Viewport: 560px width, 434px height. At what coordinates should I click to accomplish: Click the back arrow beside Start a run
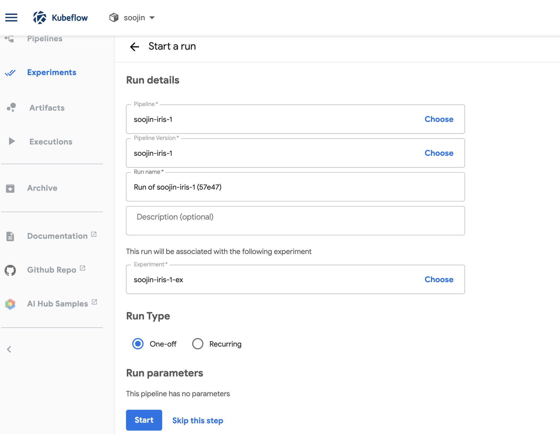click(134, 47)
